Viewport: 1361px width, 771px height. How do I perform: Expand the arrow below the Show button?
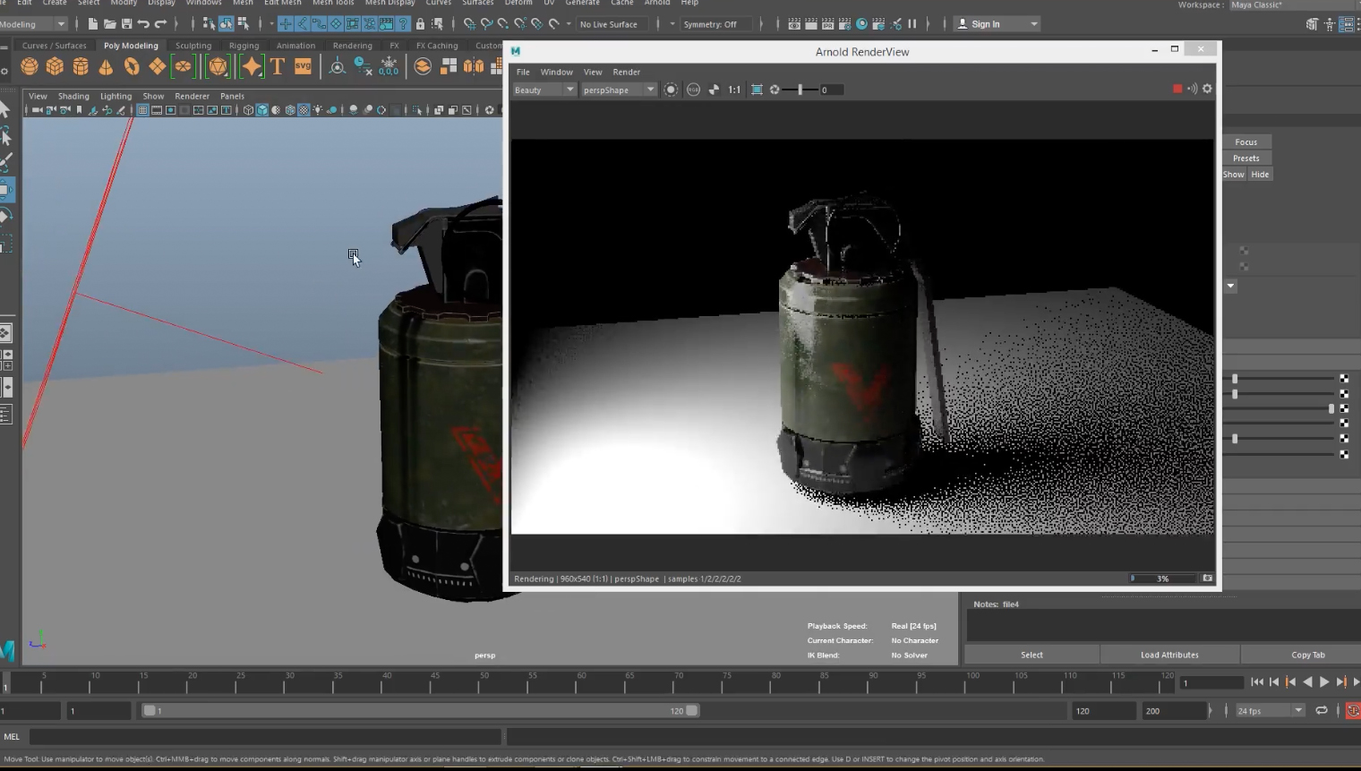coord(1230,286)
